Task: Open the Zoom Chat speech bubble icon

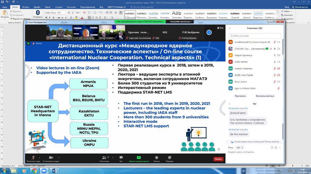Action: [121, 157]
